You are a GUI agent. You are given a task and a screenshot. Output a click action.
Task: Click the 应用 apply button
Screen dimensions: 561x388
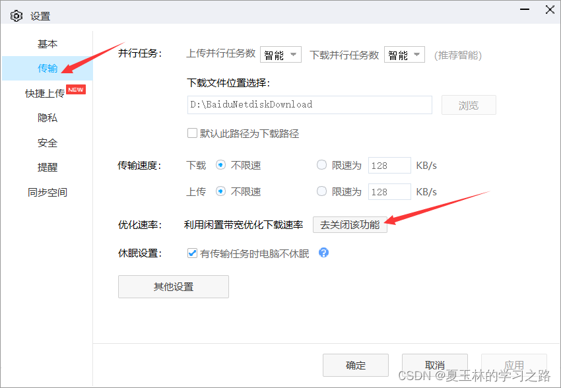coord(513,365)
